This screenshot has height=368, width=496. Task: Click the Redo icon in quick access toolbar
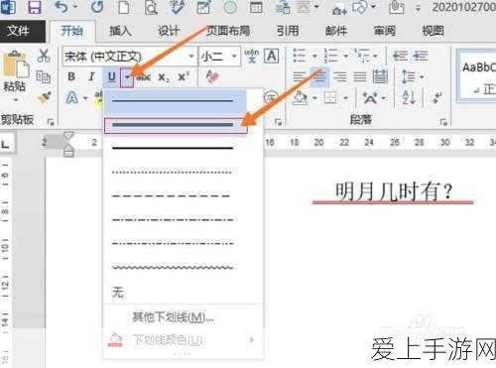(97, 7)
